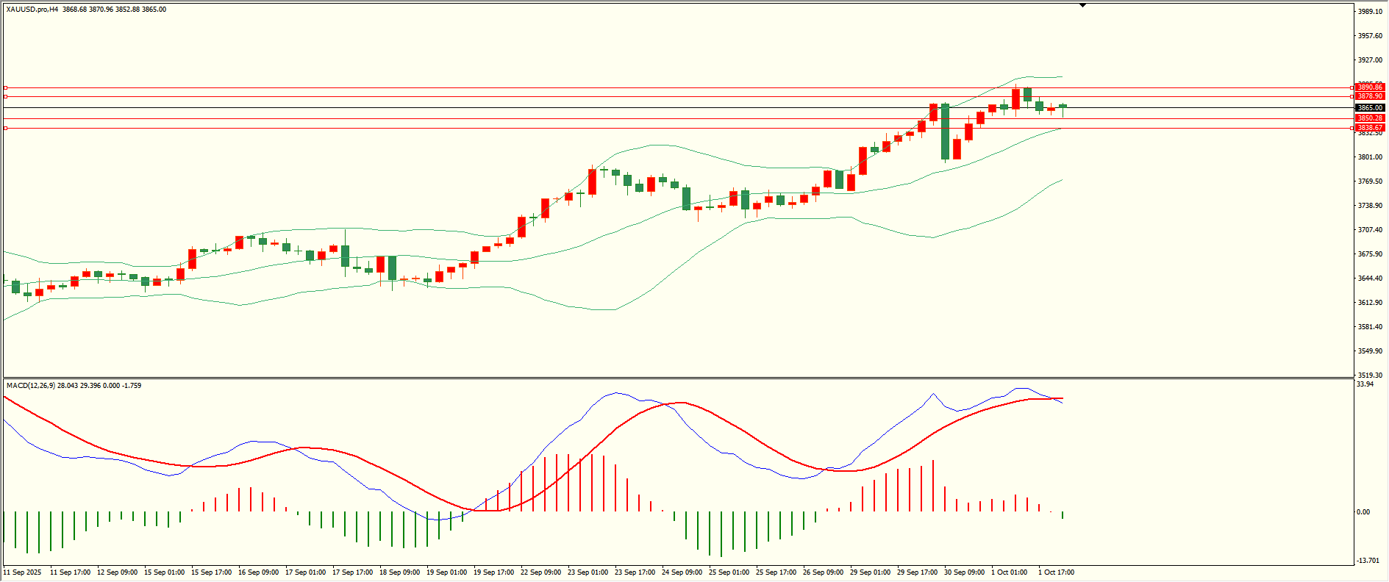Click the MACD(12,26,9) indicator label
The height and width of the screenshot is (582, 1389).
[29, 385]
